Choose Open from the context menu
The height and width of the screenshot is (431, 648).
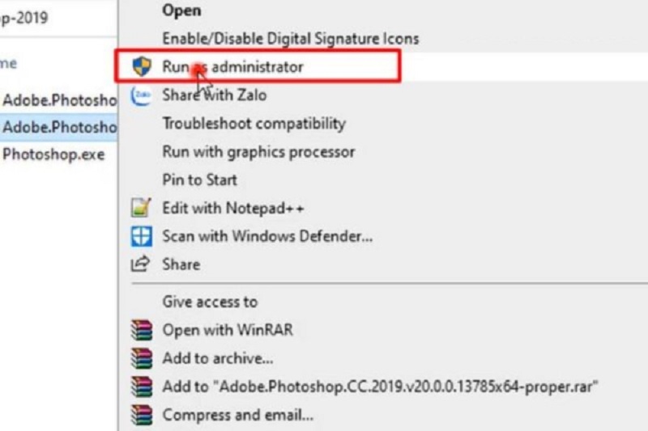click(181, 11)
